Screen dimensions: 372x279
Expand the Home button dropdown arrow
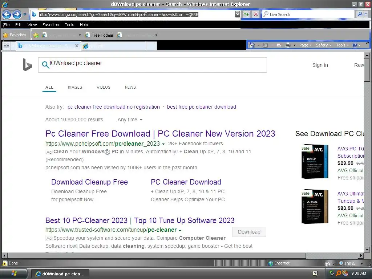pyautogui.click(x=259, y=45)
